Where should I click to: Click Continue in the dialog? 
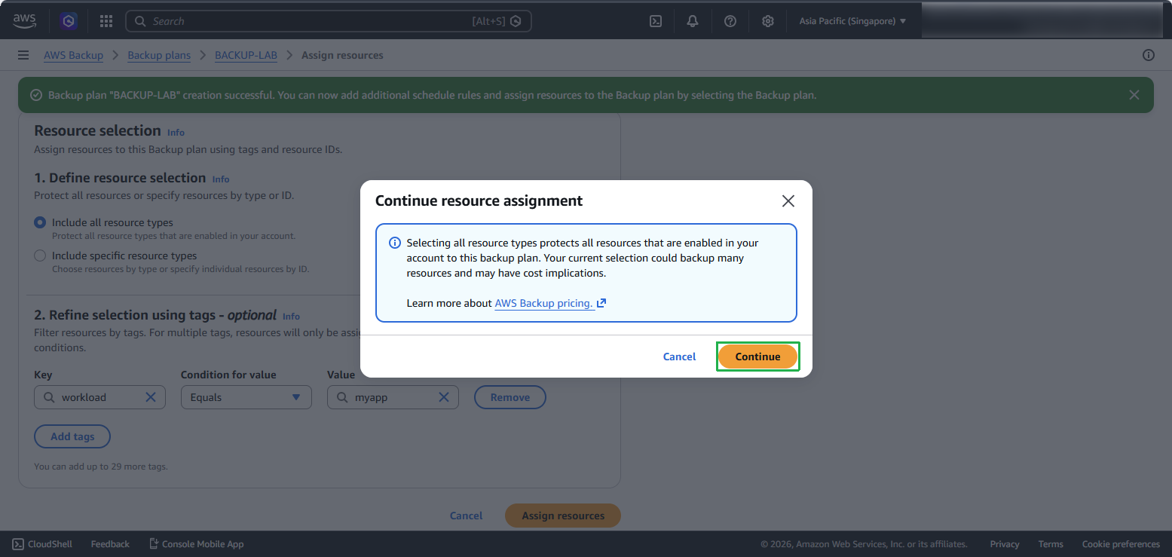tap(757, 357)
